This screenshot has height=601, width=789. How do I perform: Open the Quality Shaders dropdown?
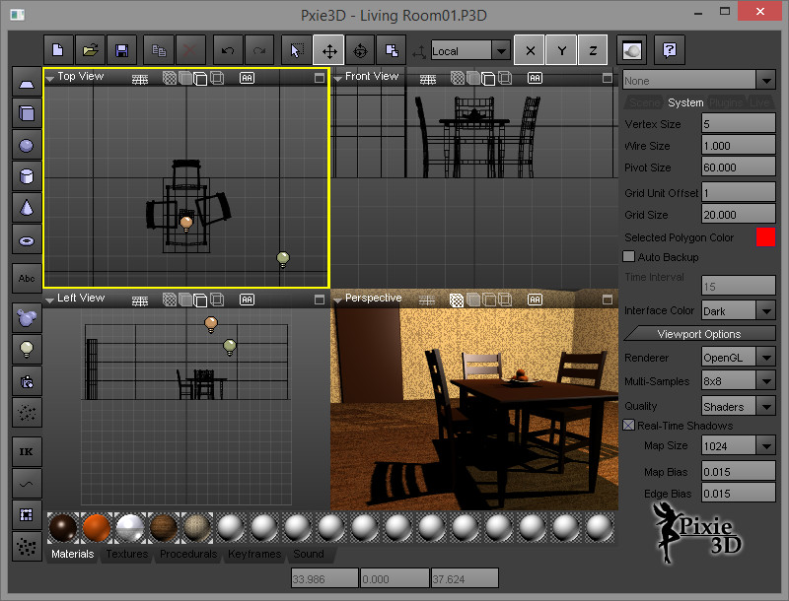point(766,406)
